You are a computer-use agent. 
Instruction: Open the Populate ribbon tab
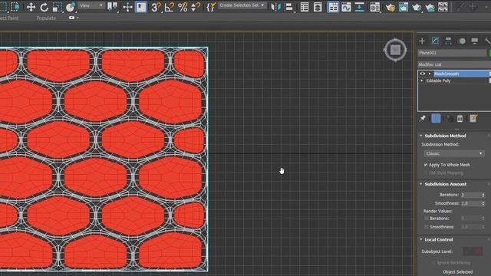click(x=46, y=18)
